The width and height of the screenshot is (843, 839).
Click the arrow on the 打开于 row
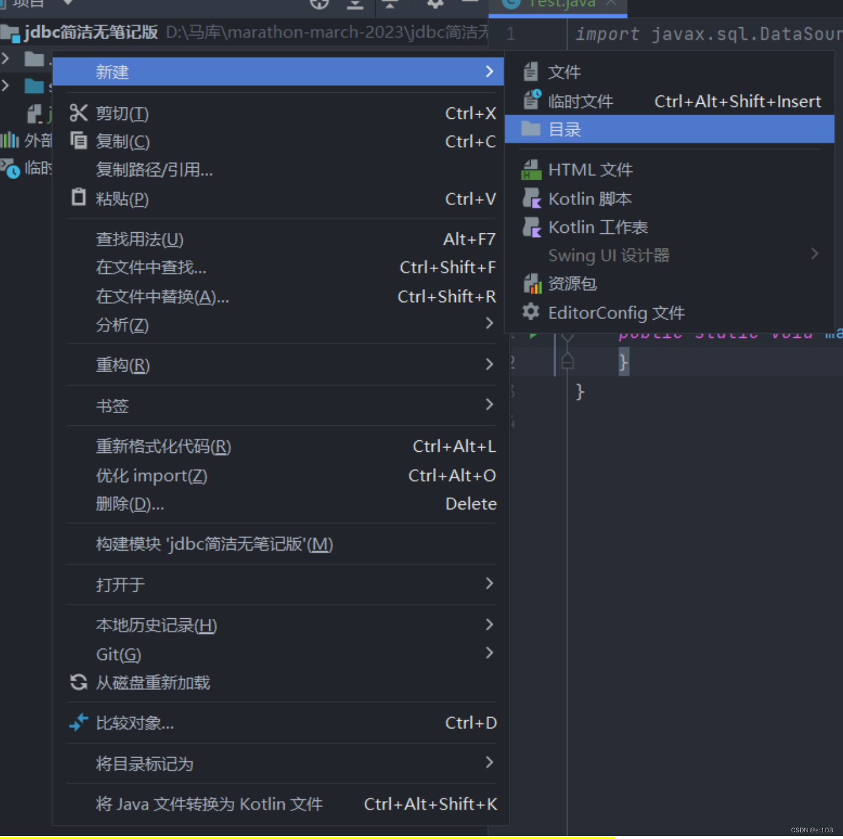(x=489, y=583)
